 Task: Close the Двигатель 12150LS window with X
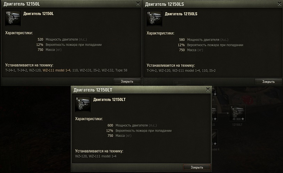pos(280,3)
